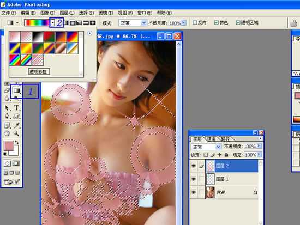Open Layers panel 填充 slider arrow
The image size is (300, 225).
[x=259, y=155]
